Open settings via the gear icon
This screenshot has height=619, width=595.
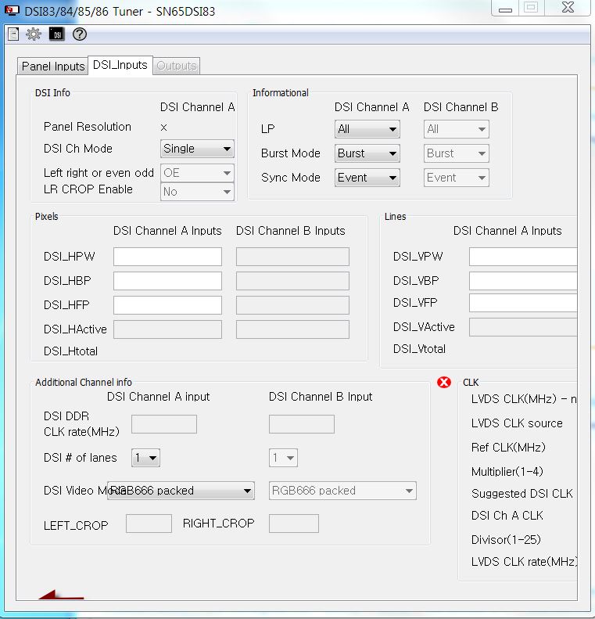(x=34, y=34)
